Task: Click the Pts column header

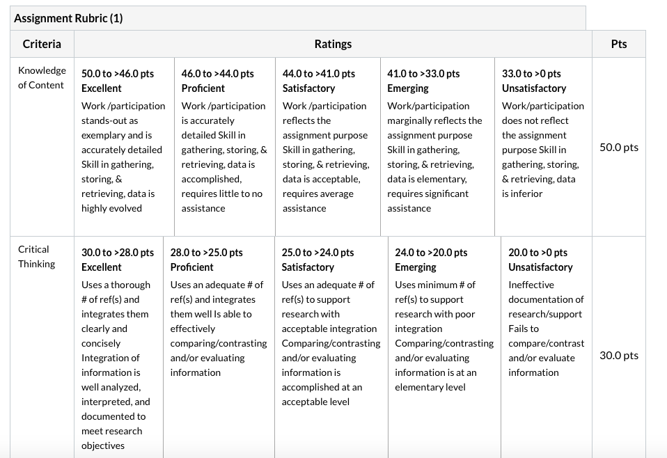Action: coord(619,44)
